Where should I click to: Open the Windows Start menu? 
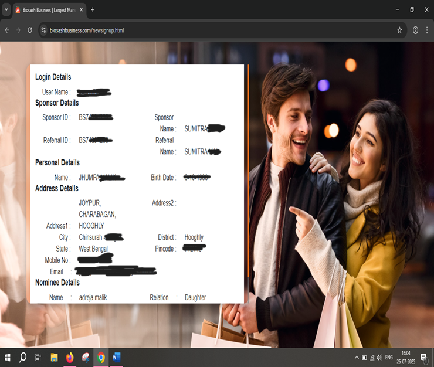8,357
